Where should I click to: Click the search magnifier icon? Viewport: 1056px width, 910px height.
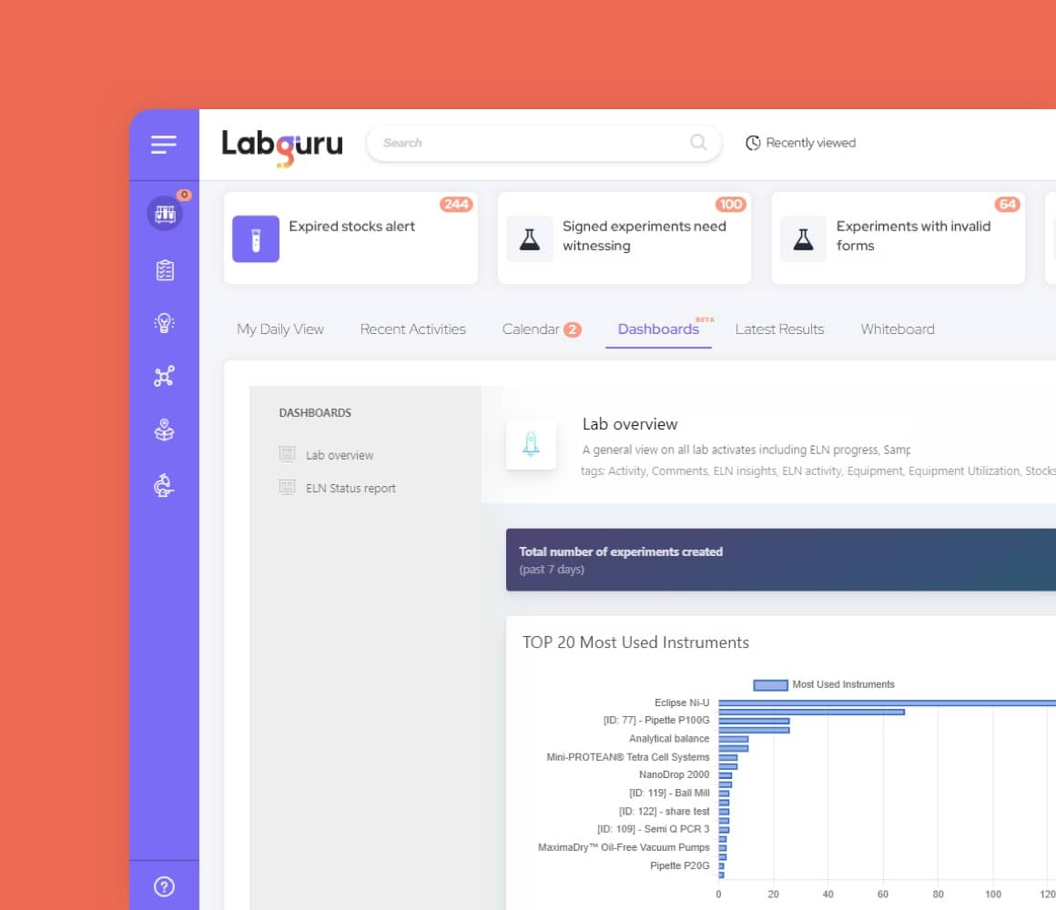pyautogui.click(x=698, y=142)
